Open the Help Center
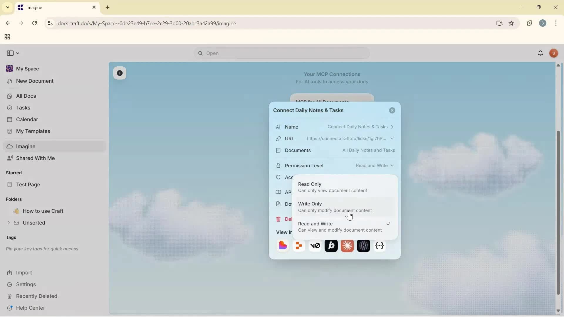The image size is (564, 317). coord(30,308)
